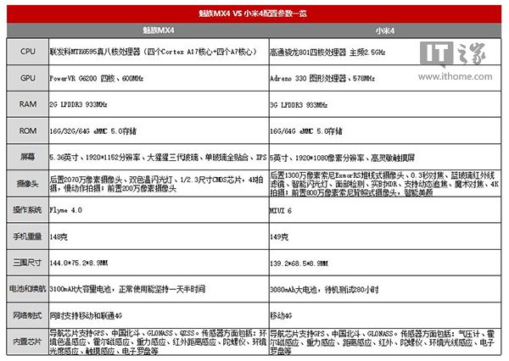
Task: Click the 摄像头 row label
Action: coord(28,183)
